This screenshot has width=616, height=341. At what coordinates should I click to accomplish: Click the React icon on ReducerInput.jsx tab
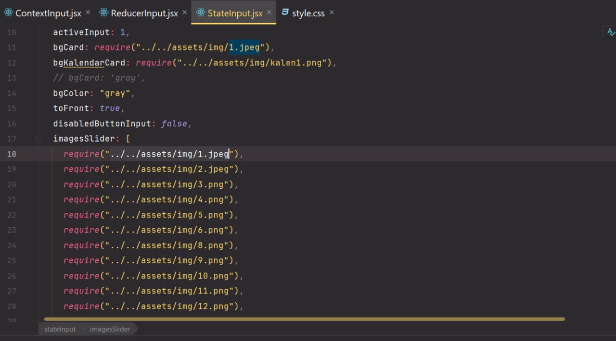click(x=103, y=13)
